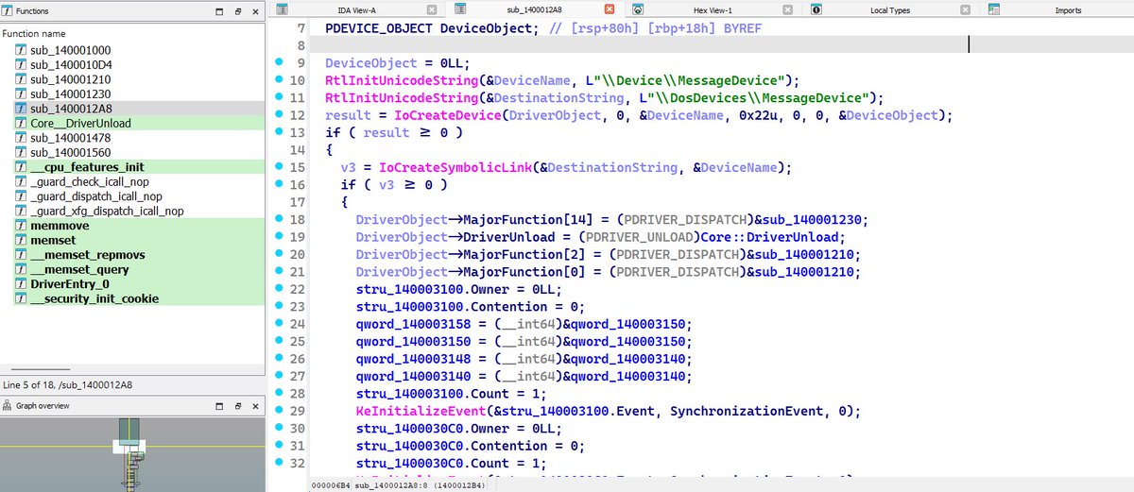Screen dimensions: 1134x492
Task: Click IoCreateDevice call in the code
Action: point(447,115)
